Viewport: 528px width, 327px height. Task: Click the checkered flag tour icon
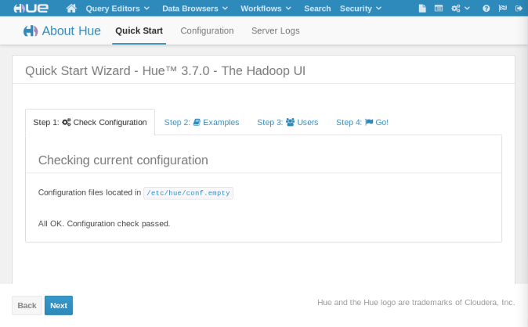(x=503, y=9)
